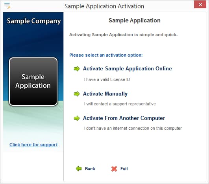Click the green left-arrow Back icon
Image resolution: width=209 pixels, height=184 pixels.
(x=79, y=169)
